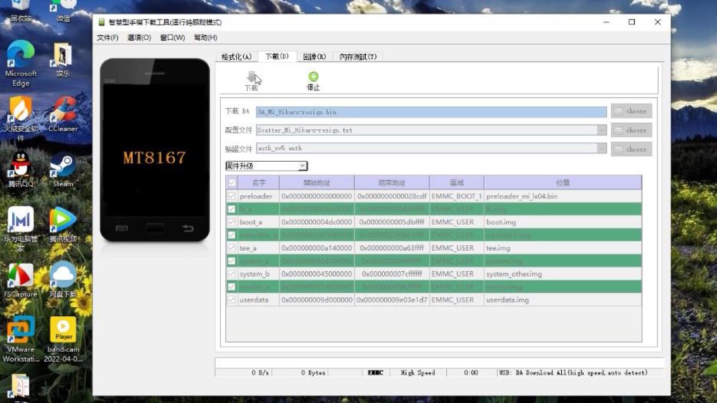Screen dimensions: 717x403
Task: Expand the scatter file dropdown arrow
Action: [x=602, y=130]
